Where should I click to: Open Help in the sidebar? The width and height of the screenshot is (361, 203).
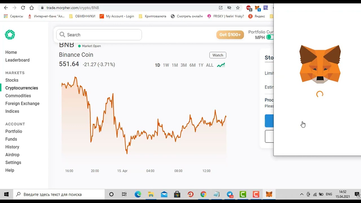10,170
